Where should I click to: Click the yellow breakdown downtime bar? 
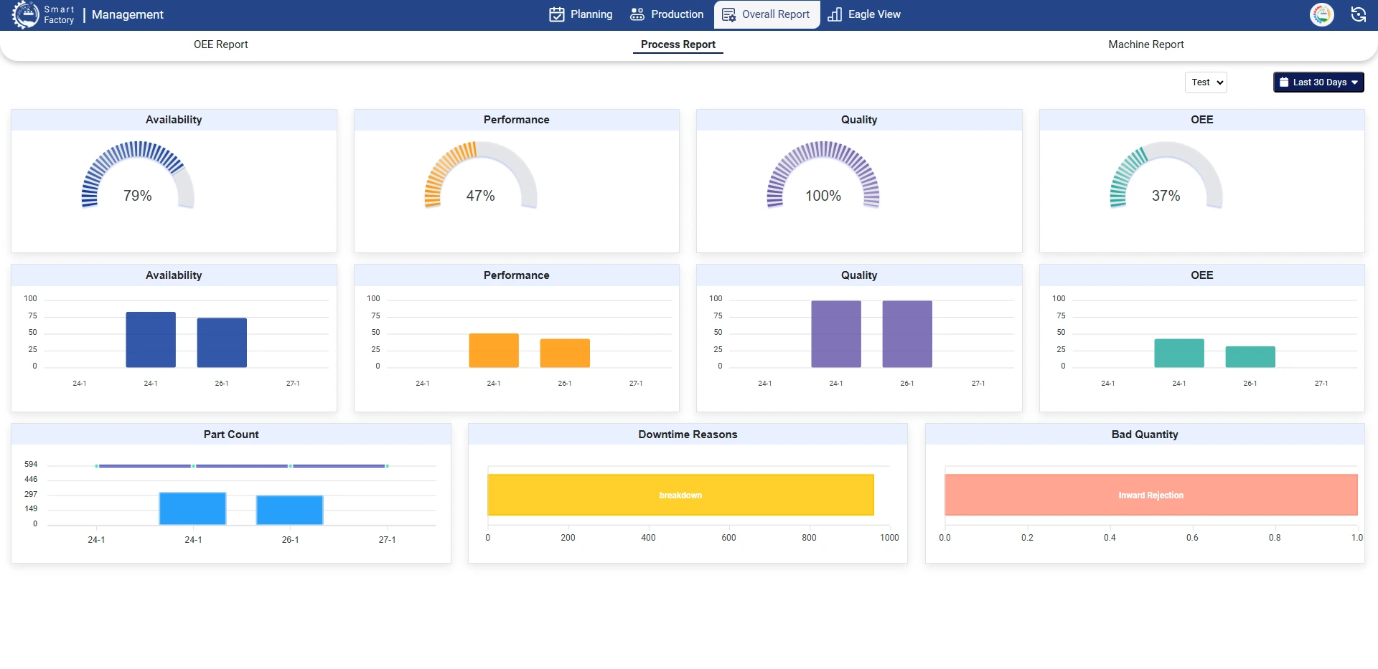[x=680, y=495]
